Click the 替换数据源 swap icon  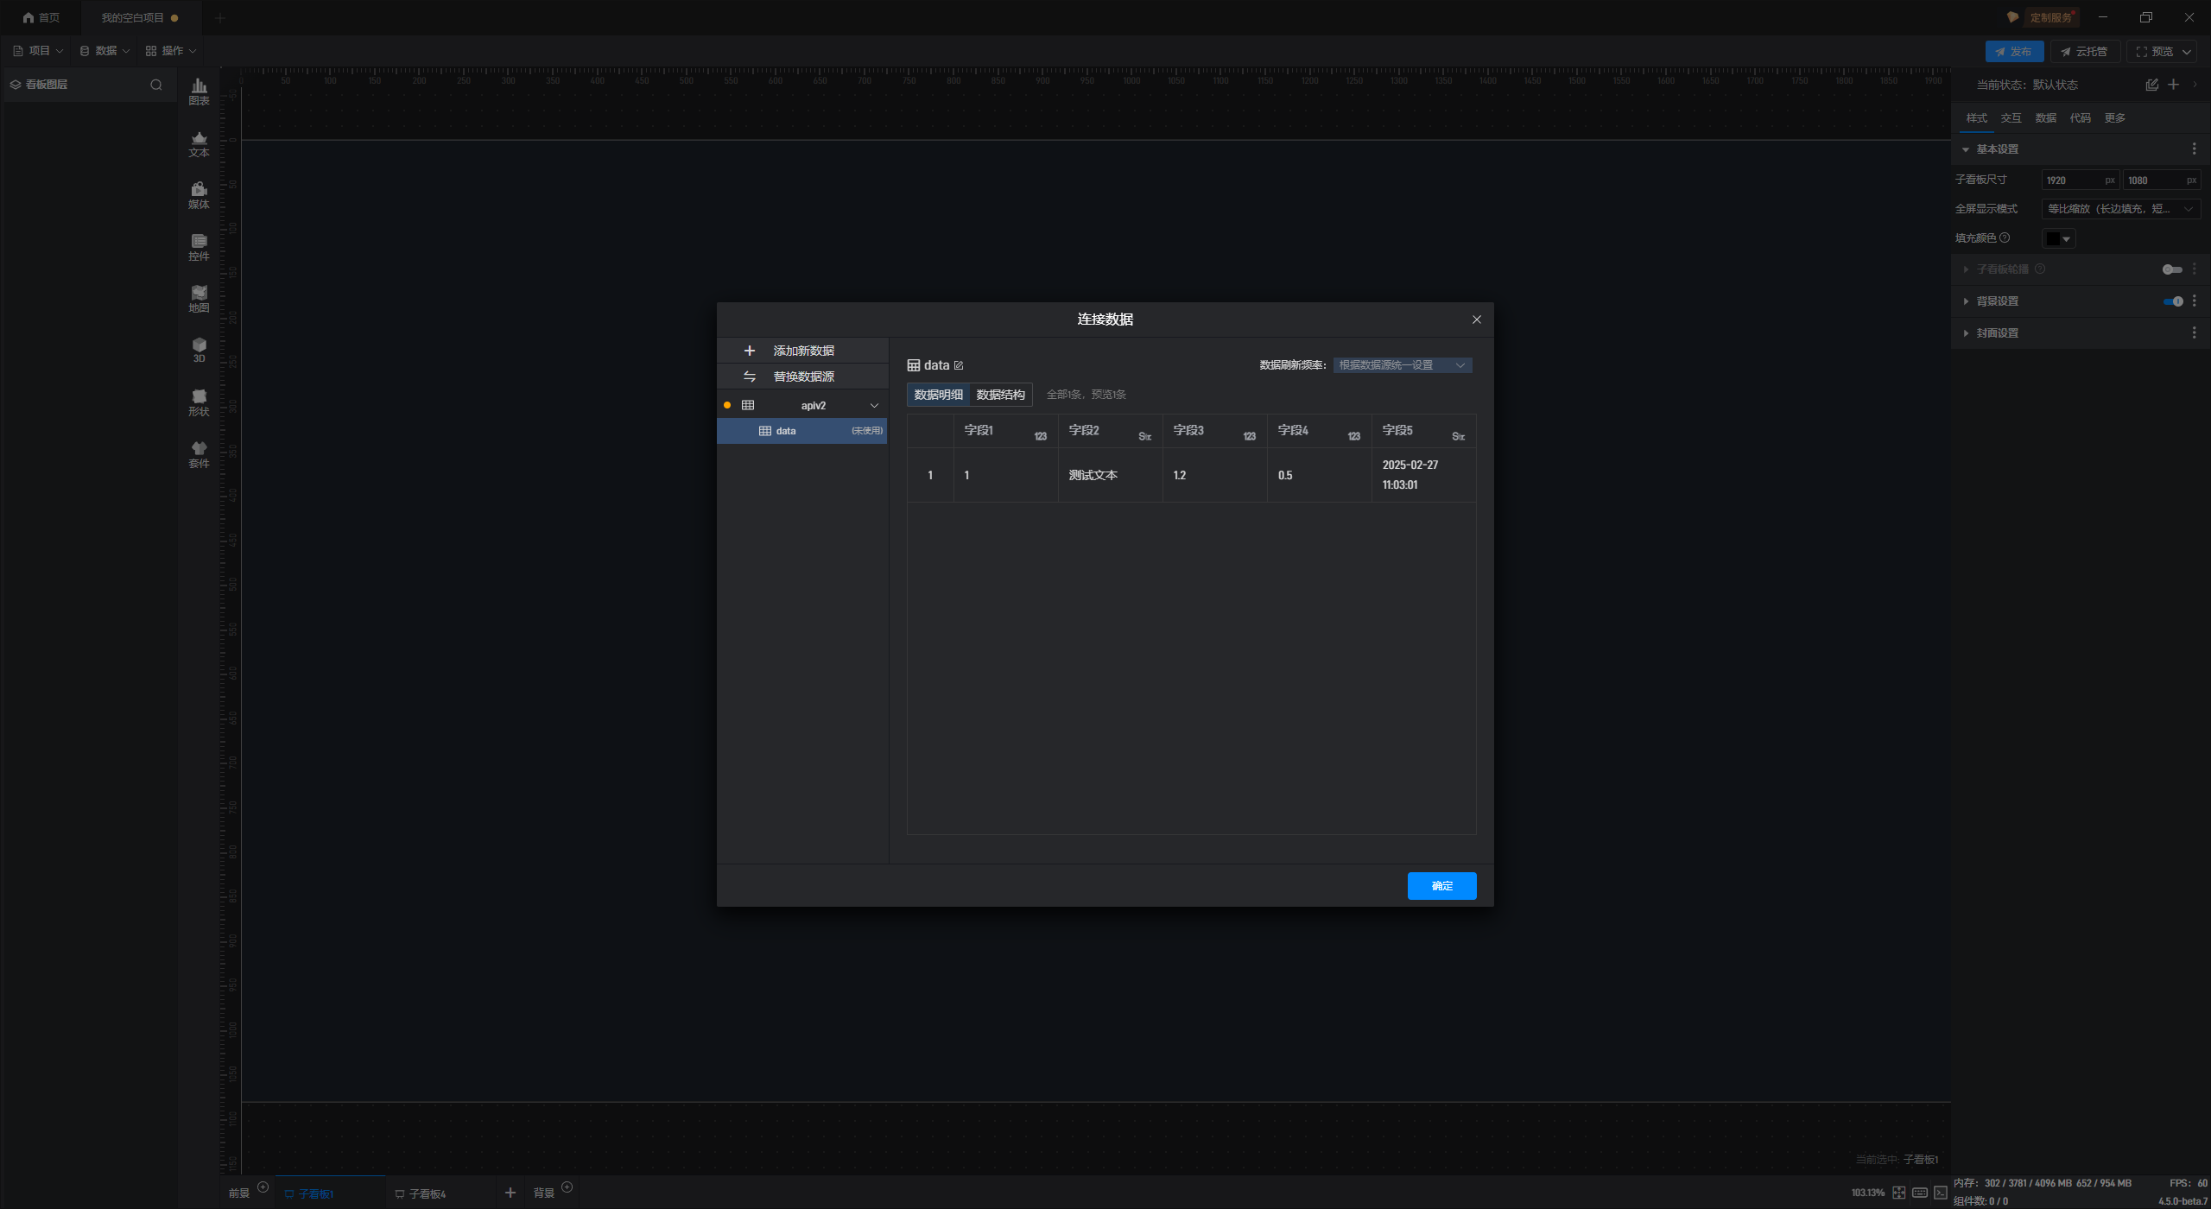click(750, 377)
